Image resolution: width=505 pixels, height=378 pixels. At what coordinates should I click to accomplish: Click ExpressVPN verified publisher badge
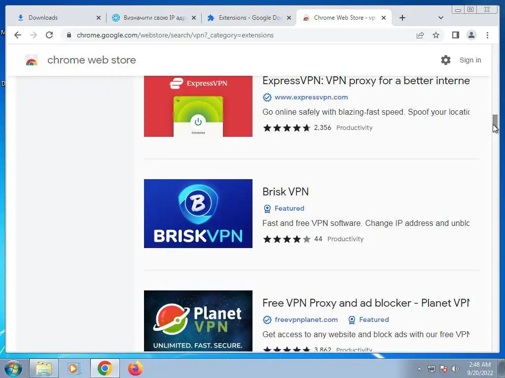[x=267, y=97]
